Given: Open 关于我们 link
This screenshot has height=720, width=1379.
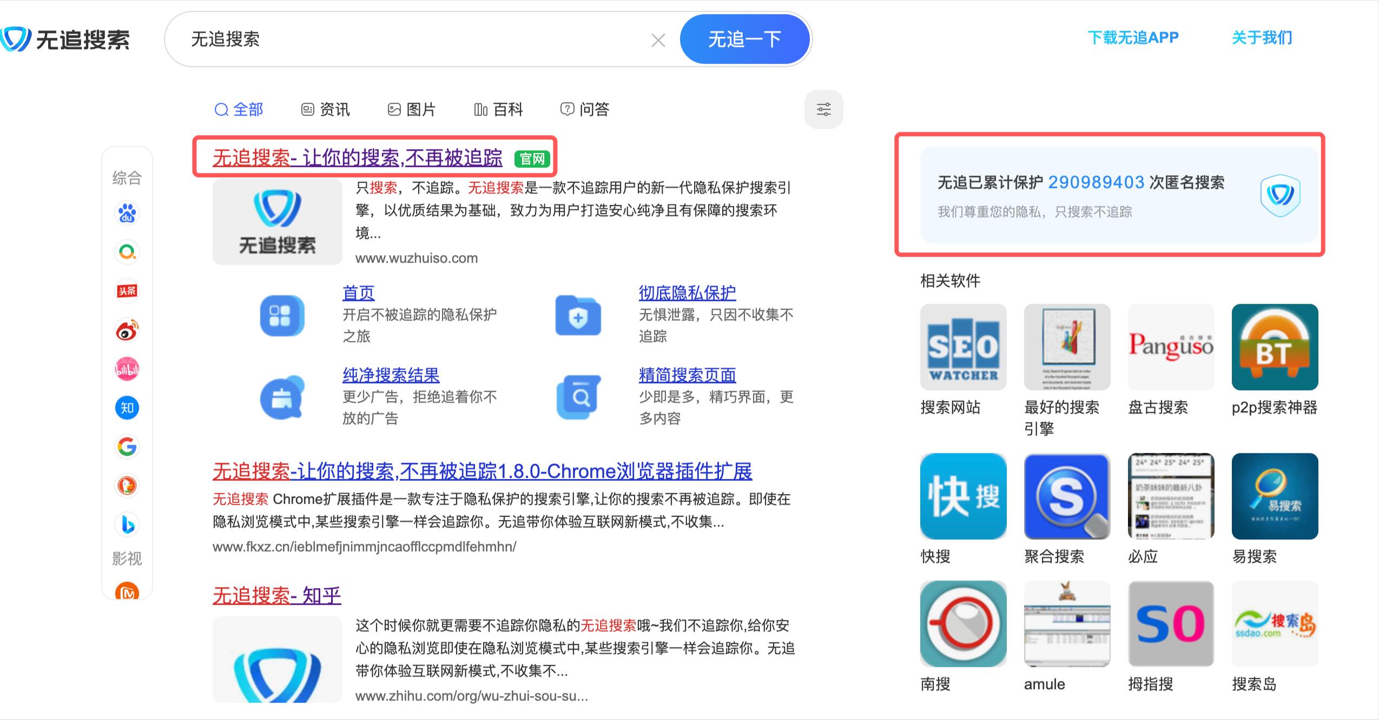Looking at the screenshot, I should pos(1262,38).
